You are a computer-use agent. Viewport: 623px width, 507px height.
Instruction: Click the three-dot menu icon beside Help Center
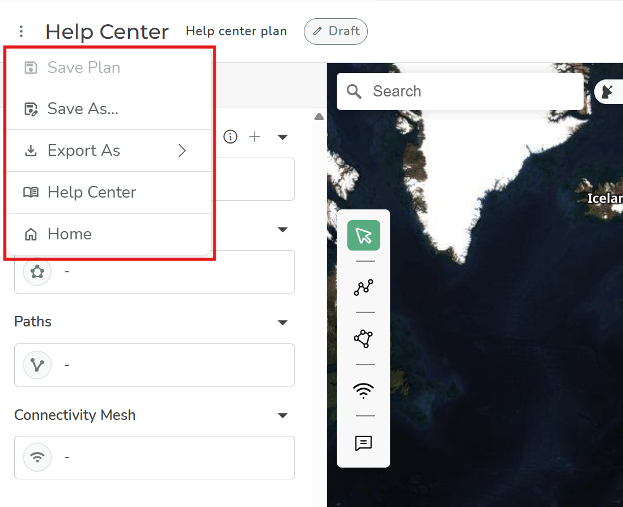point(21,31)
